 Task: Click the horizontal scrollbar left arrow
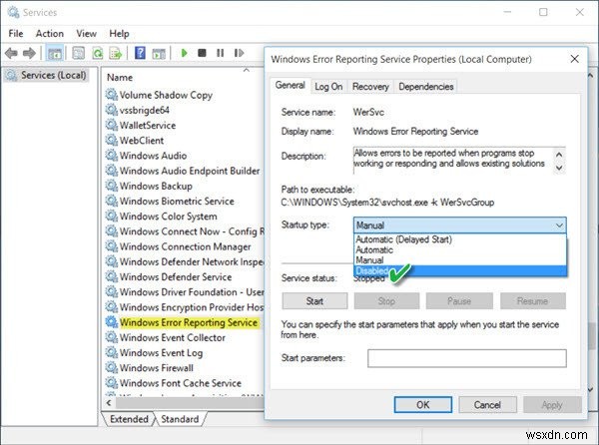pos(109,403)
